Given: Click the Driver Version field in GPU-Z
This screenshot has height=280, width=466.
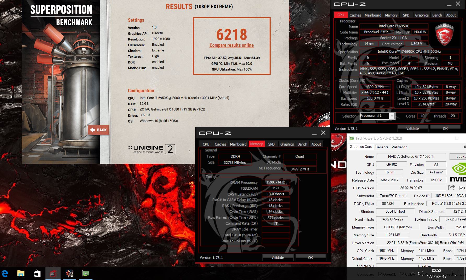Looking at the screenshot, I should pyautogui.click(x=421, y=243).
